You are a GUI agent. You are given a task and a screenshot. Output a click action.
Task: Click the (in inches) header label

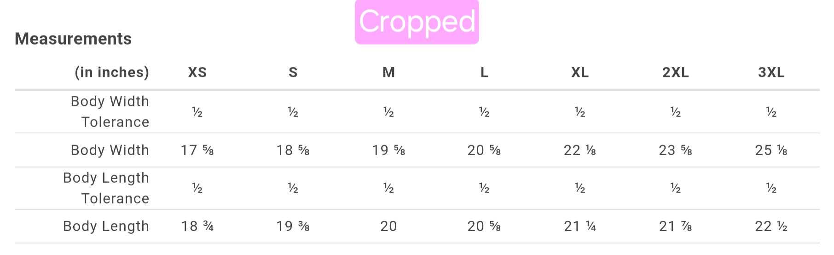coord(112,72)
